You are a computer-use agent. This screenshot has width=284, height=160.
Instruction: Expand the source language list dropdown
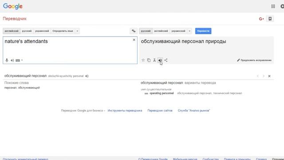(x=77, y=31)
